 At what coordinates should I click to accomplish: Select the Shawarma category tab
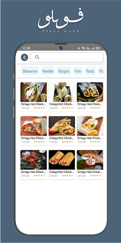pos(30,71)
